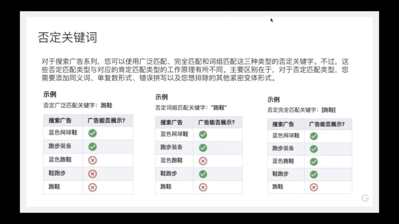399x224 pixels.
Task: Click green check beside 蓝色跑鞋 in 否定完全匹配 table
Action: [314, 161]
